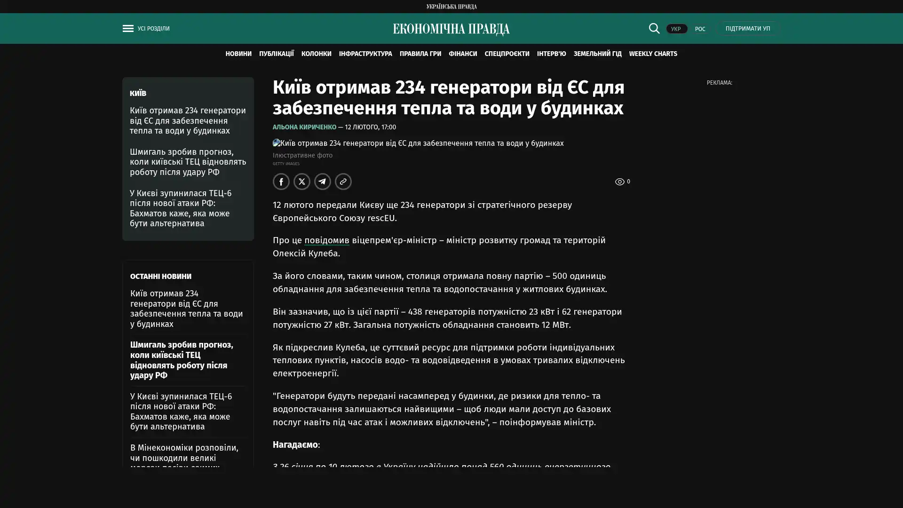Copy the article link with chain icon
903x508 pixels.
pos(343,182)
